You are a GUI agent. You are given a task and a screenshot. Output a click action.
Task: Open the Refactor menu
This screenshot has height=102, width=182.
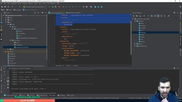tap(31, 4)
